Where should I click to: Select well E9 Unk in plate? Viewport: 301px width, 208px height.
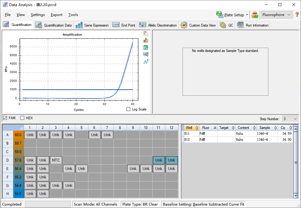(133, 168)
